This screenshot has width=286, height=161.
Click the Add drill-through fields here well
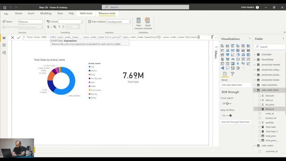click(236, 122)
